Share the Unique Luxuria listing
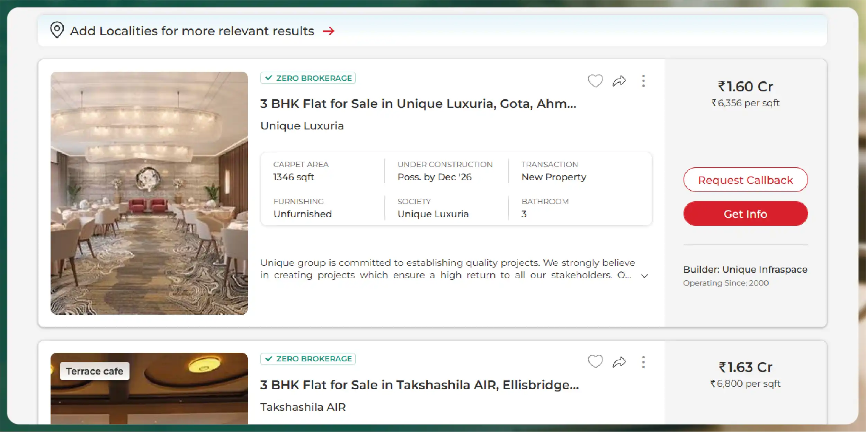 tap(619, 81)
